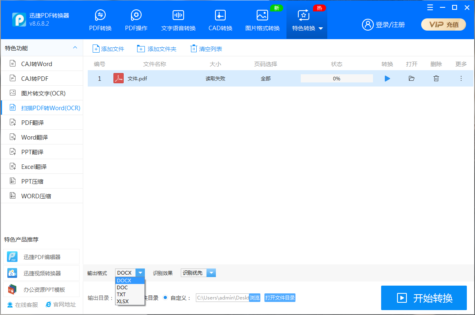Start conversion with row play icon

[387, 78]
